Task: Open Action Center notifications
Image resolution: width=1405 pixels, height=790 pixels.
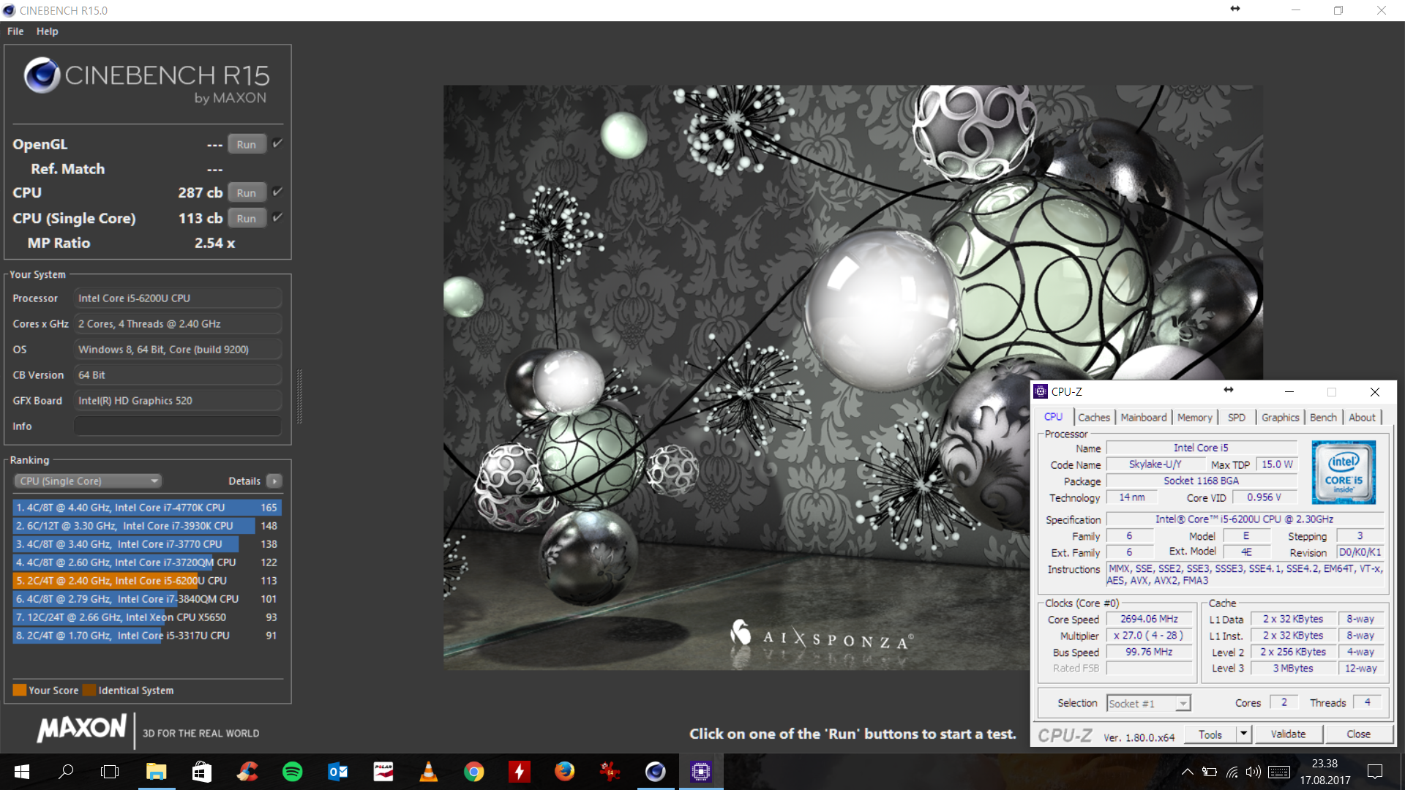Action: (1375, 771)
